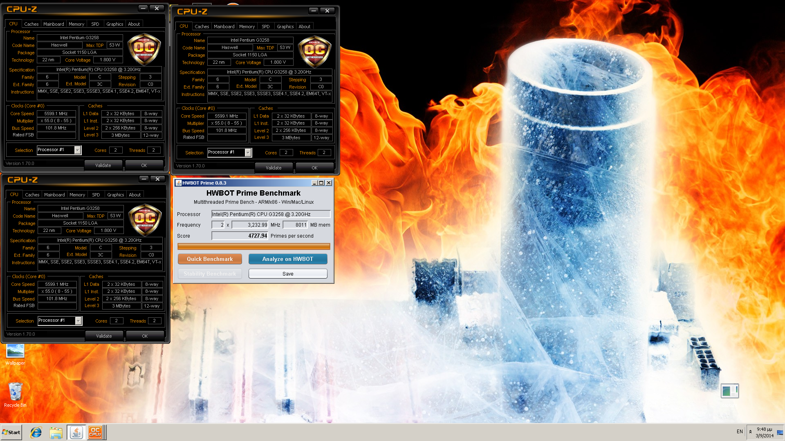Start the Quick Benchmark in HWBOT Prime
Viewport: 785px width, 441px height.
point(210,259)
